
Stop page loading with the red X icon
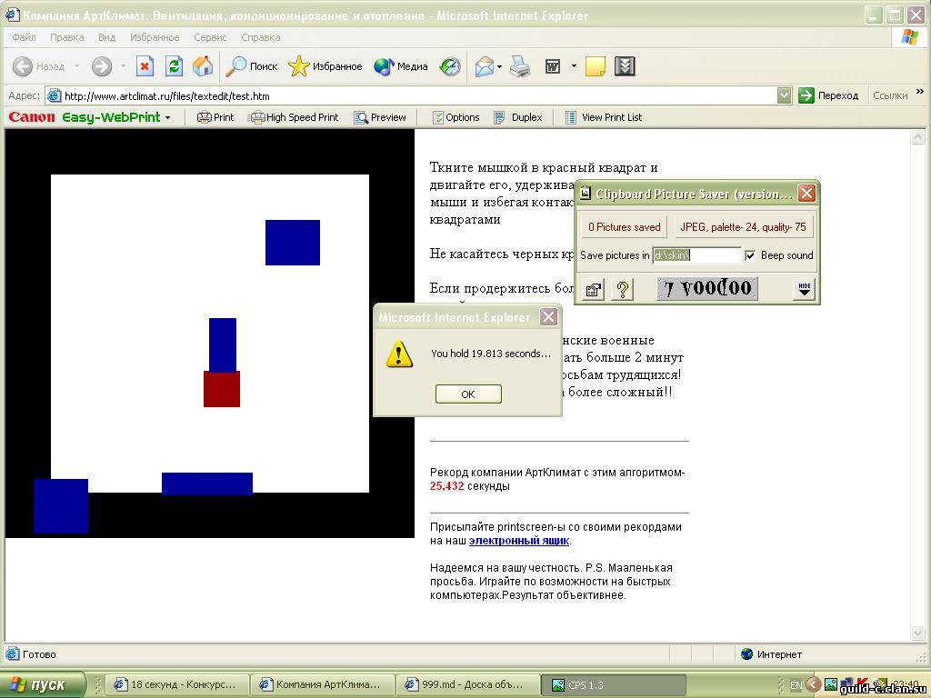pyautogui.click(x=145, y=66)
